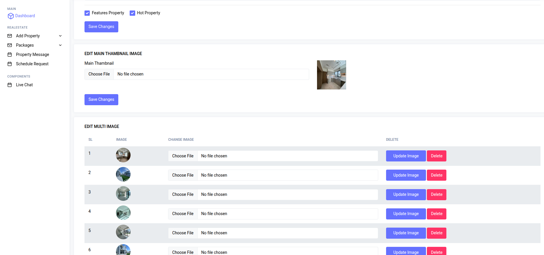Delete the image in row 3
Viewport: 544px width, 255px height.
pos(436,194)
